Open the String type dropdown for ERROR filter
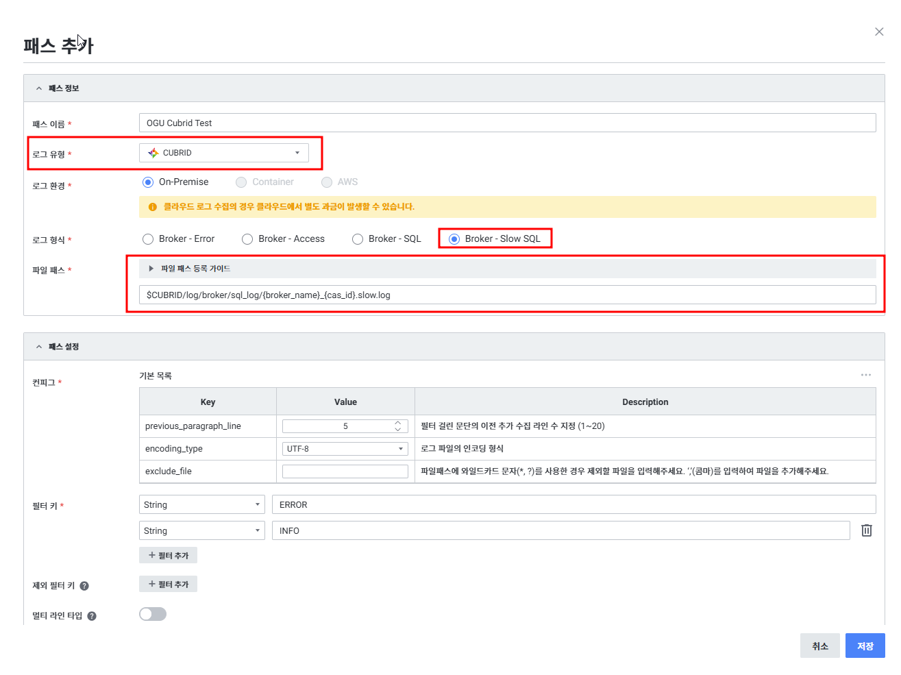901x675 pixels. (201, 505)
